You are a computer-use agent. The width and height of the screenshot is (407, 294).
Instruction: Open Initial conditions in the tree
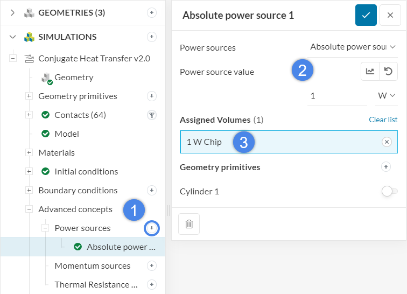(x=86, y=171)
